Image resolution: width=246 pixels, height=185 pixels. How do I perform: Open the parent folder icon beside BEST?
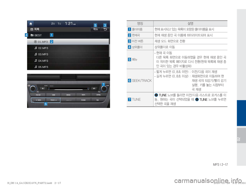tap(32, 35)
